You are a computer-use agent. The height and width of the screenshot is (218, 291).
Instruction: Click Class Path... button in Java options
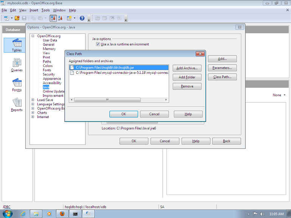222,77
